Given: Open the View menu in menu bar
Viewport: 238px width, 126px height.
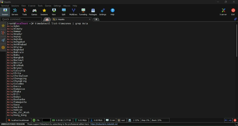Looking at the screenshot, I should tap(24, 6).
